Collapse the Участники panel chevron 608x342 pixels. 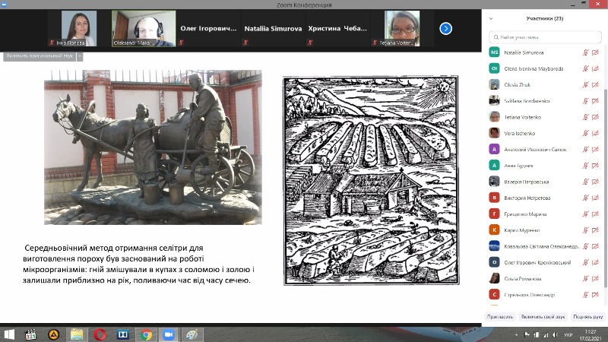(x=492, y=18)
